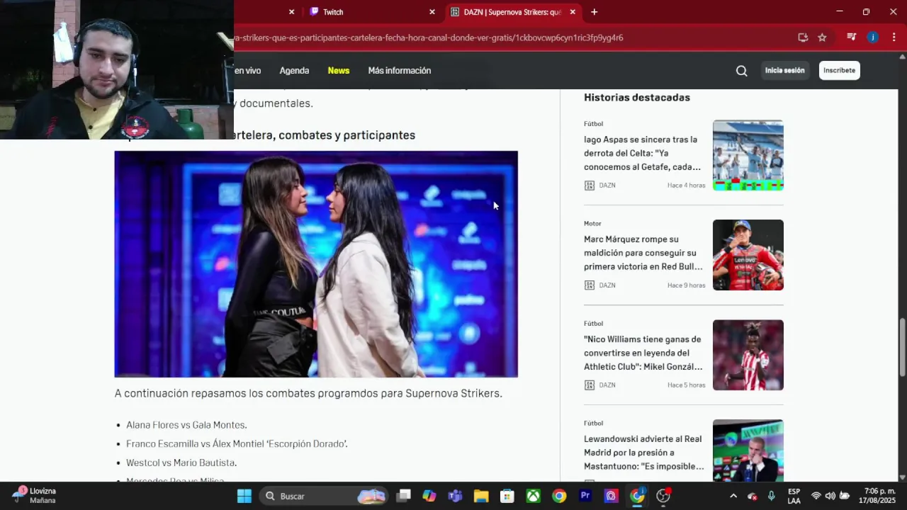Open the 'en vivo' menu item
This screenshot has height=510, width=907.
[x=247, y=71]
